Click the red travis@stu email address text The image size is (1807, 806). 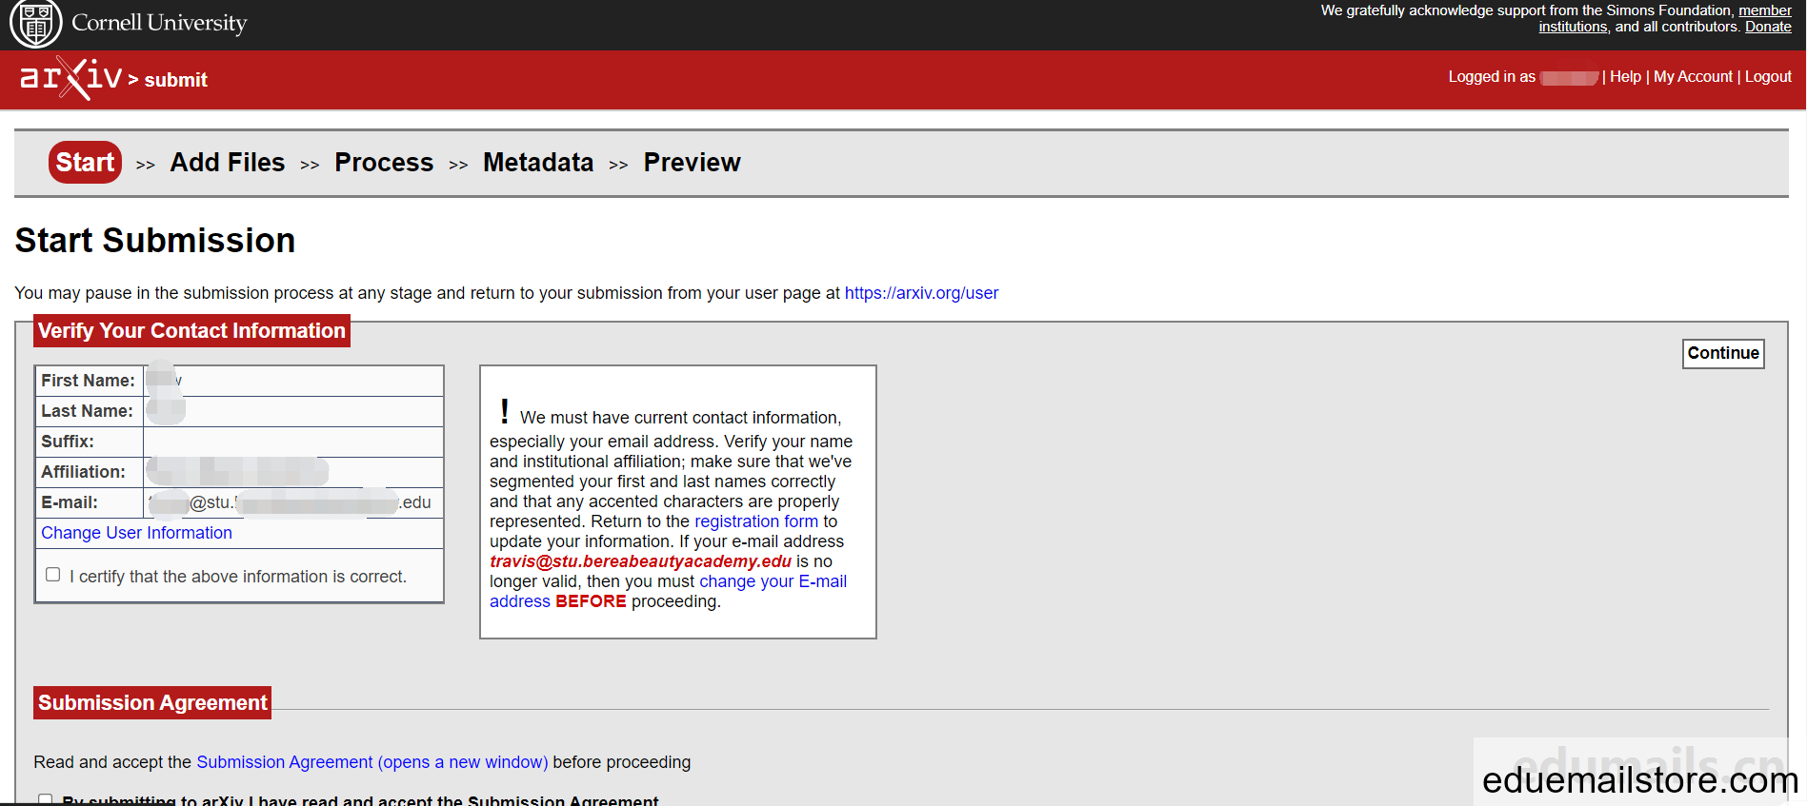(640, 561)
